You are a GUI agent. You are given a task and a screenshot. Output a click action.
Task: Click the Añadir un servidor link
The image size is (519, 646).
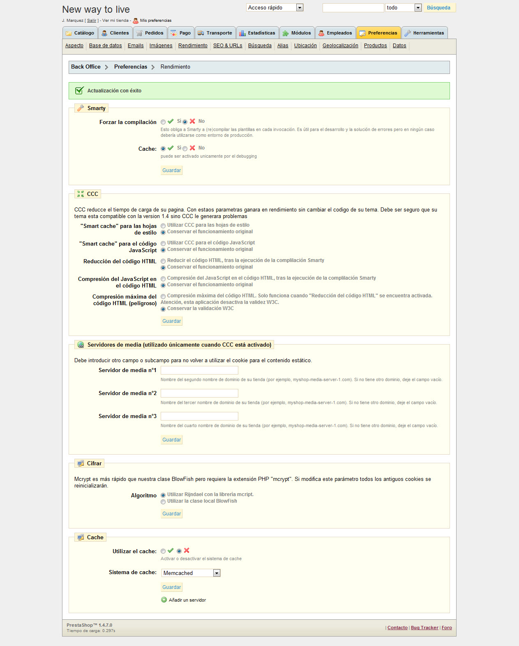pos(187,600)
